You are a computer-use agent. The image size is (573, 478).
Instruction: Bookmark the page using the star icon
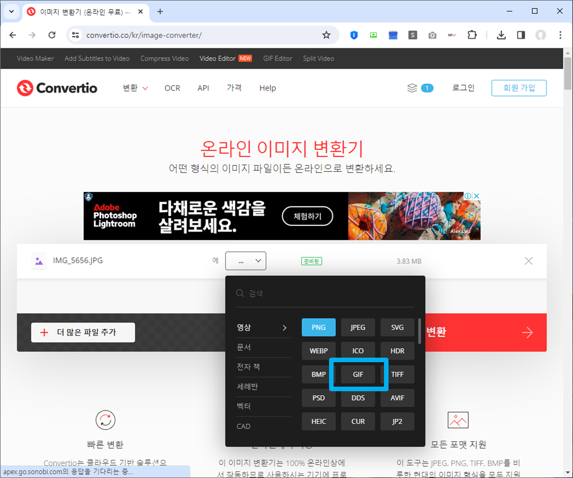pyautogui.click(x=326, y=35)
